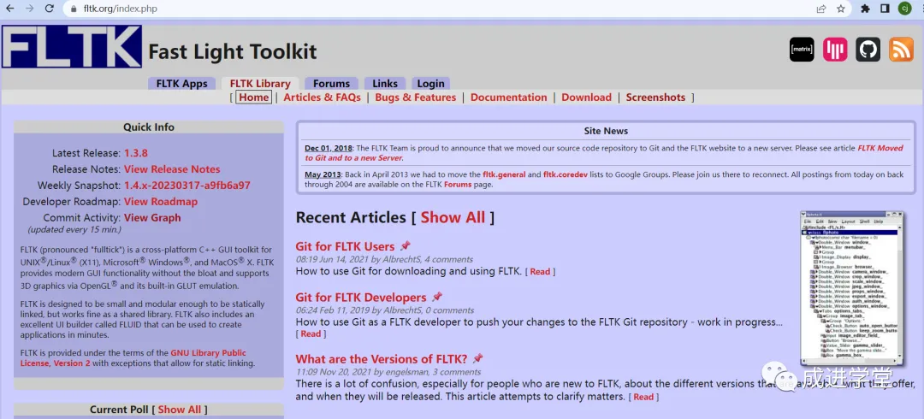Open the browser profile avatar
The width and height of the screenshot is (924, 419).
[x=904, y=9]
